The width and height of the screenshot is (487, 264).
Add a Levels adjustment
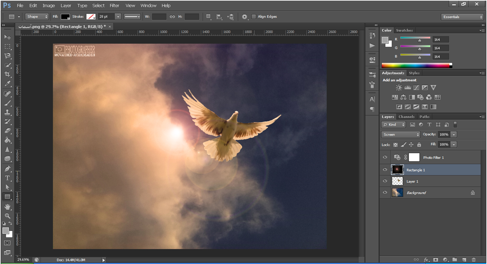(408, 88)
